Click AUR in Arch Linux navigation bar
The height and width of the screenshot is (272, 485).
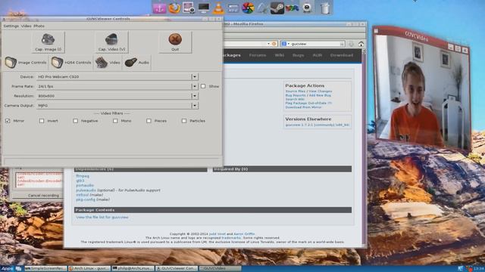pyautogui.click(x=317, y=55)
